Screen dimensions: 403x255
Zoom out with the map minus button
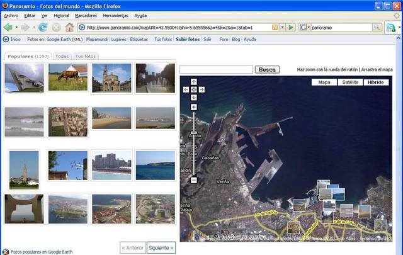coord(194,180)
